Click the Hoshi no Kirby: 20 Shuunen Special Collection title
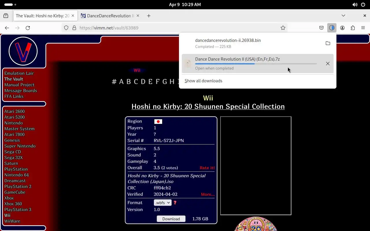The height and width of the screenshot is (231, 370). point(208,107)
